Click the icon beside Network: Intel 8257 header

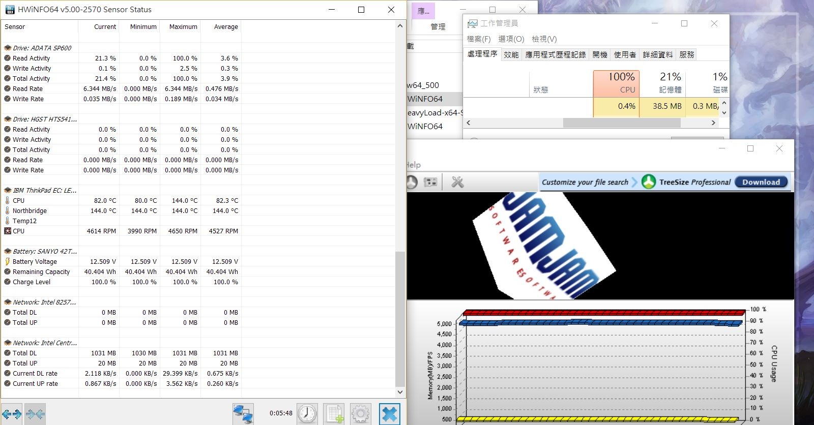point(8,302)
